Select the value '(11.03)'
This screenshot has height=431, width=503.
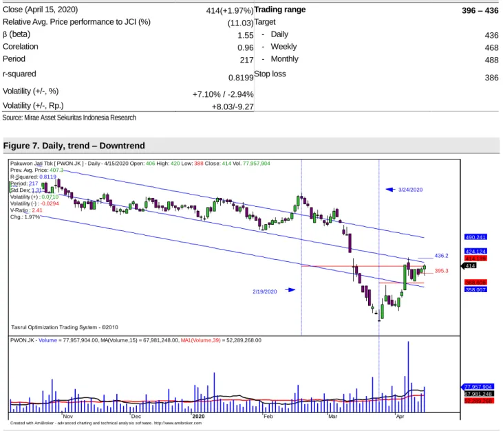(241, 23)
